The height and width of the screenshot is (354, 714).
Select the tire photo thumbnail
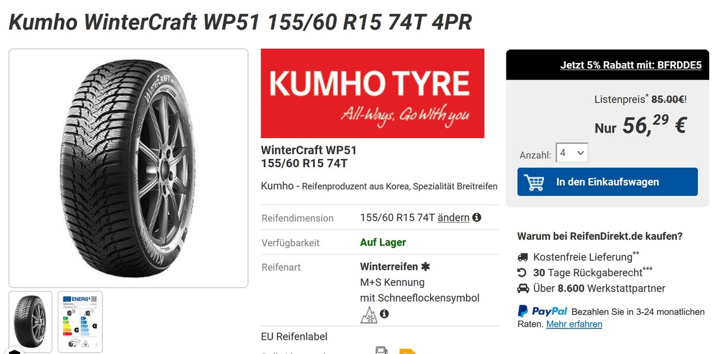pyautogui.click(x=30, y=322)
